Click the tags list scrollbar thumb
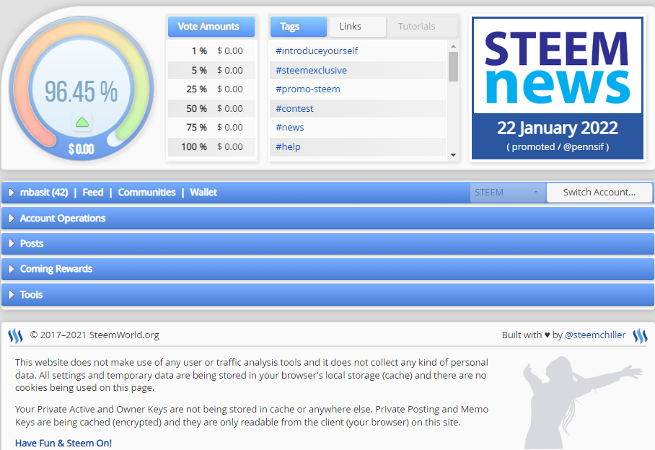Screen dimensions: 655x450 coord(453,67)
